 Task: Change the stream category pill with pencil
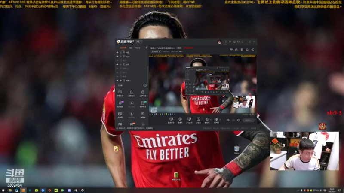(x=156, y=51)
